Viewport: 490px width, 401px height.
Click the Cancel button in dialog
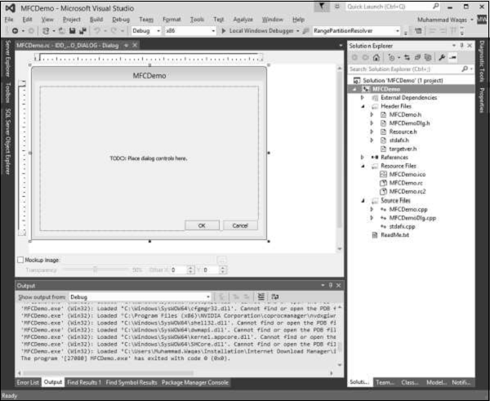(x=239, y=225)
